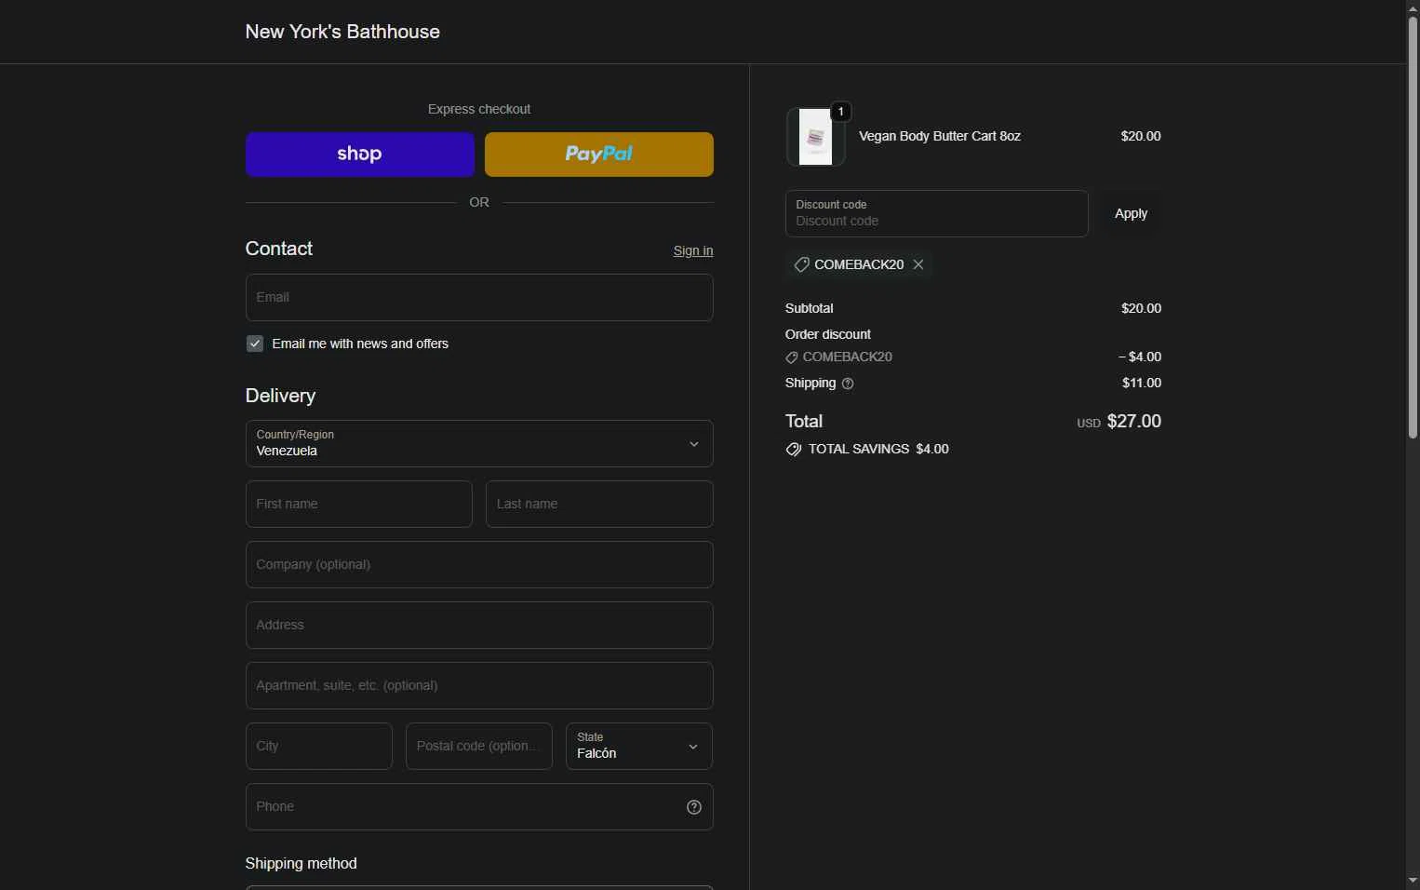Click the scrollbar up arrow
The height and width of the screenshot is (890, 1420).
pos(1413,7)
